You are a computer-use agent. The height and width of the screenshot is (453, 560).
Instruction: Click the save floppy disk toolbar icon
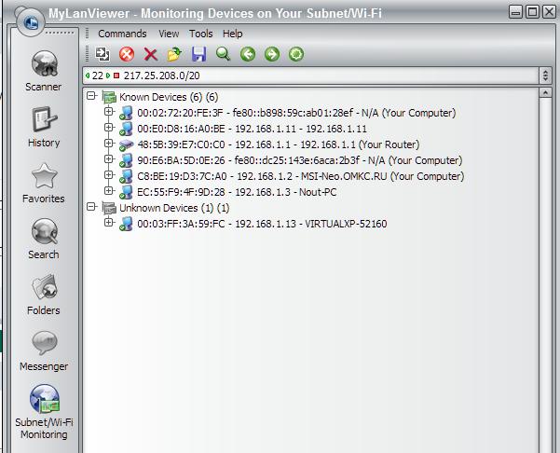198,54
